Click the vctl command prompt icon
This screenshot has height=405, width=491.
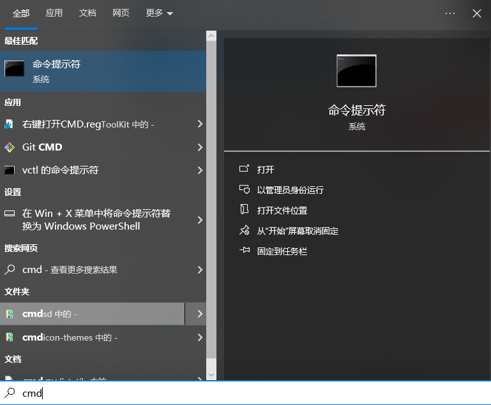click(x=10, y=170)
